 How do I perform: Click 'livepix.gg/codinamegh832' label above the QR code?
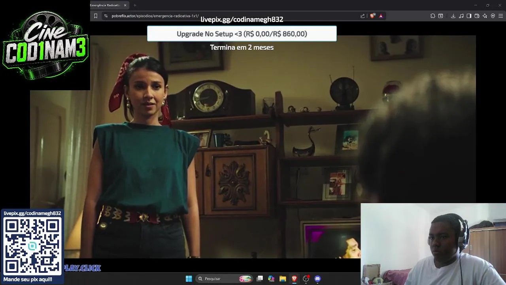coord(32,213)
